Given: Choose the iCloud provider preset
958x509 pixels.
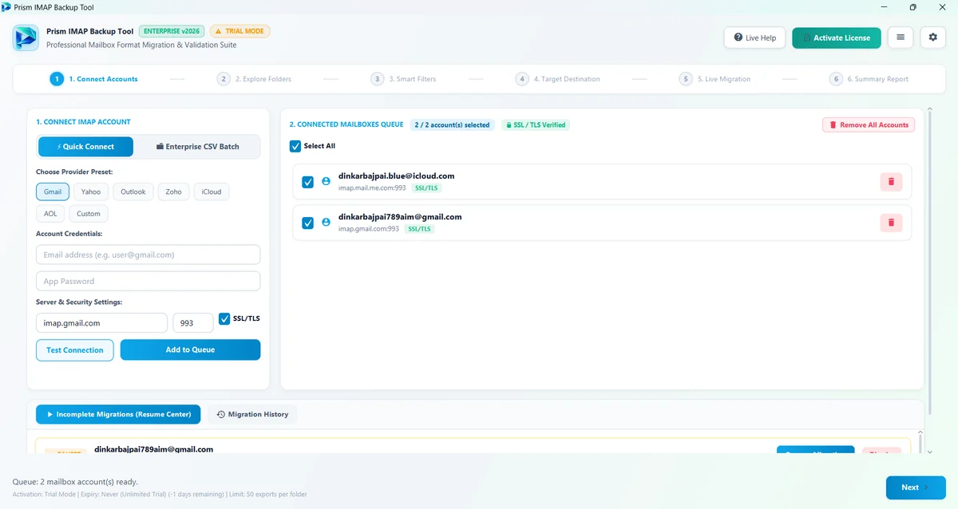Looking at the screenshot, I should pyautogui.click(x=212, y=191).
